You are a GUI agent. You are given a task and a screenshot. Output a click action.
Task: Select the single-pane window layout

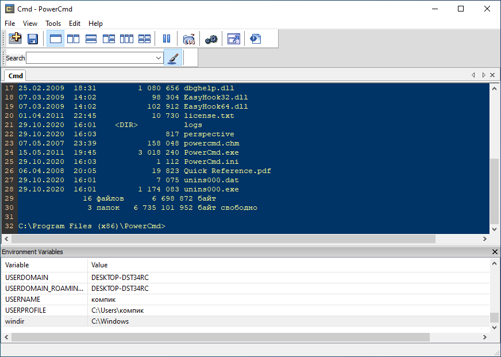click(x=56, y=39)
